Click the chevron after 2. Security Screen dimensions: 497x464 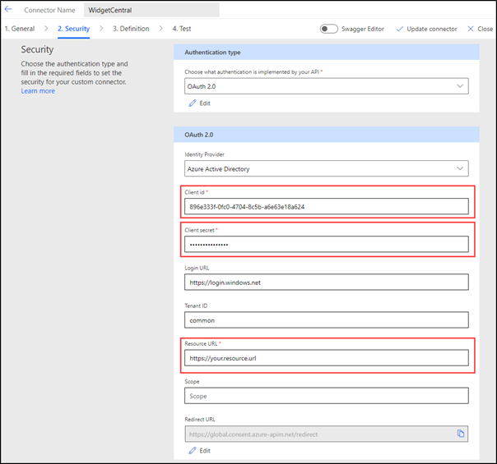pos(101,29)
